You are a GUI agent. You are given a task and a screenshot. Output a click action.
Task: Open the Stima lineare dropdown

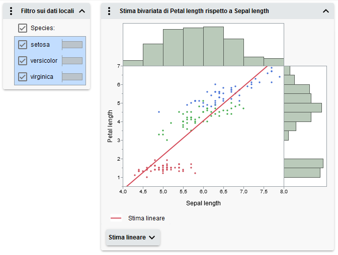point(132,237)
